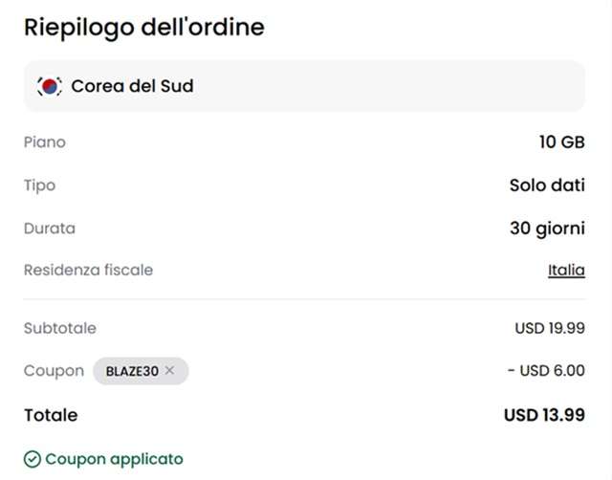612x480 pixels.
Task: Click the 10 GB plan value
Action: point(561,142)
